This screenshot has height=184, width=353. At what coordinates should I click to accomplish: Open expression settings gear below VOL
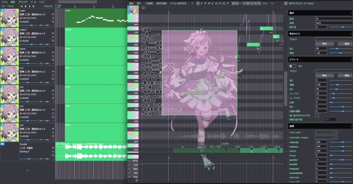137,181
